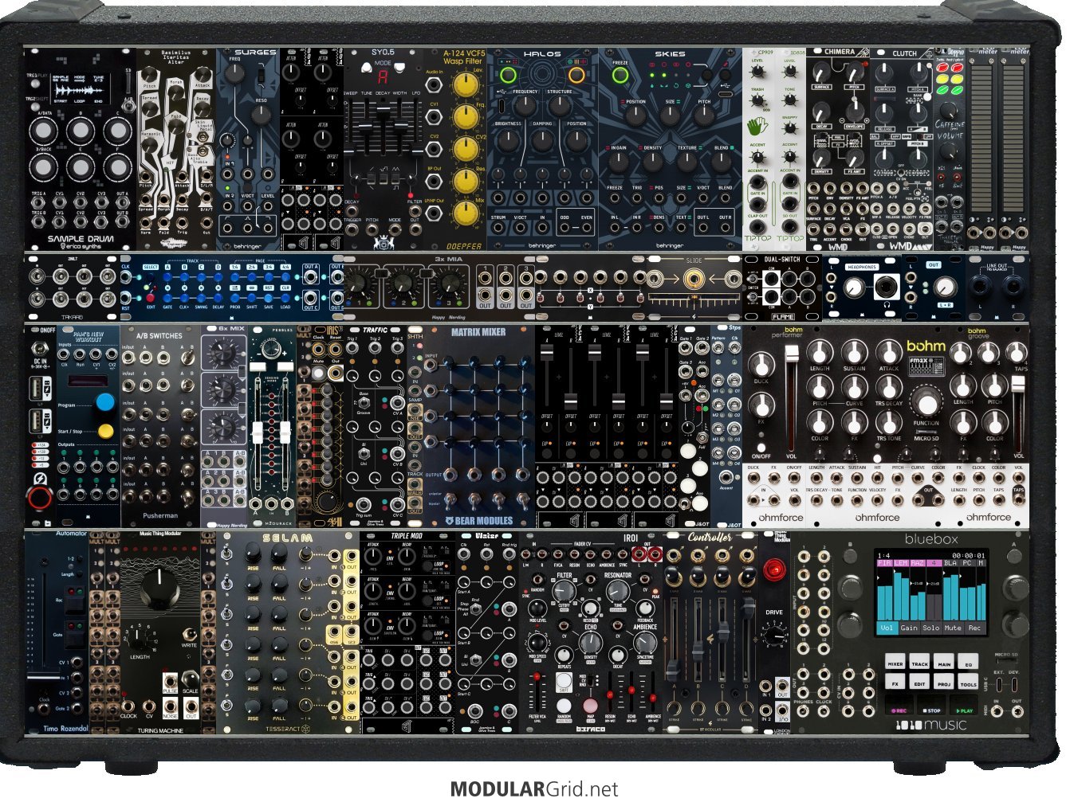Click the top yellow Lev knob on Wasp Filter

coord(466,85)
